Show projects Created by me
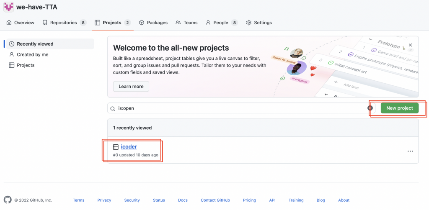Screen dimensions: 429x210 click(x=32, y=54)
